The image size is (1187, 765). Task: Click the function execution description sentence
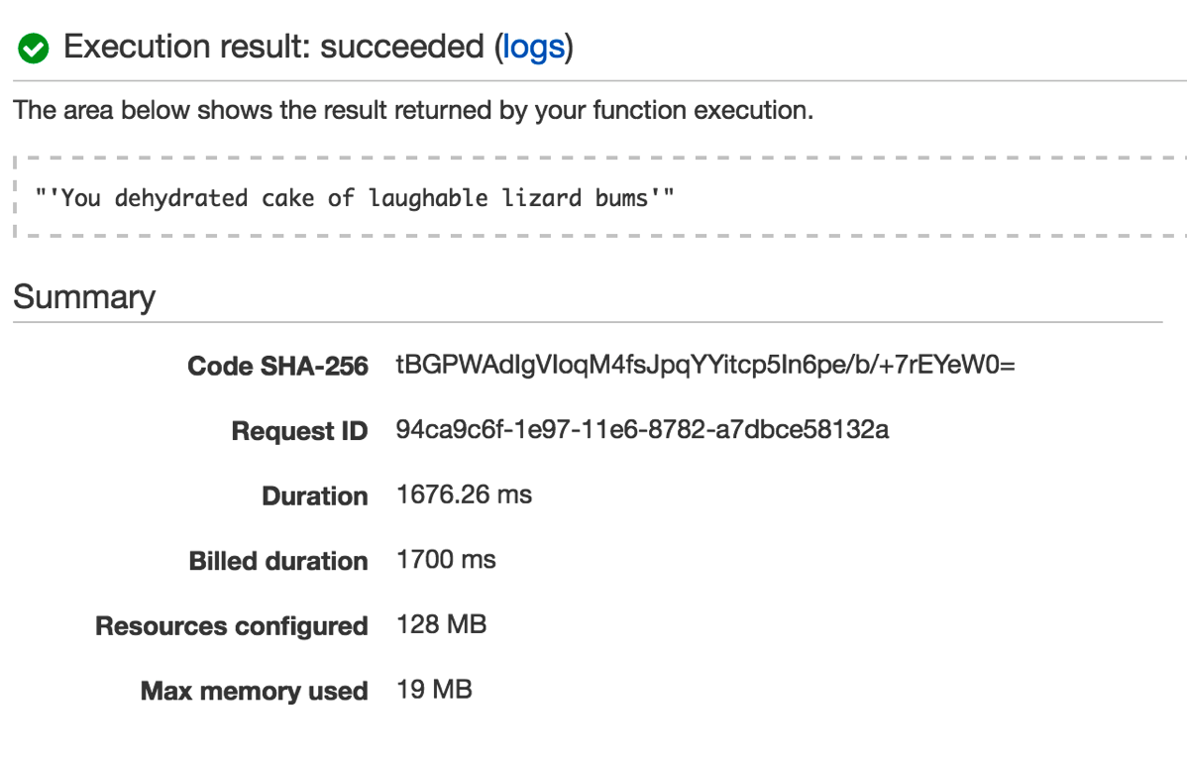[x=413, y=110]
